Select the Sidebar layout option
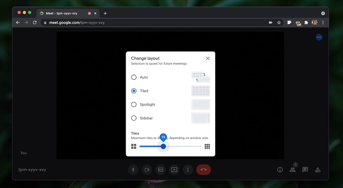The height and width of the screenshot is (188, 343). 133,118
